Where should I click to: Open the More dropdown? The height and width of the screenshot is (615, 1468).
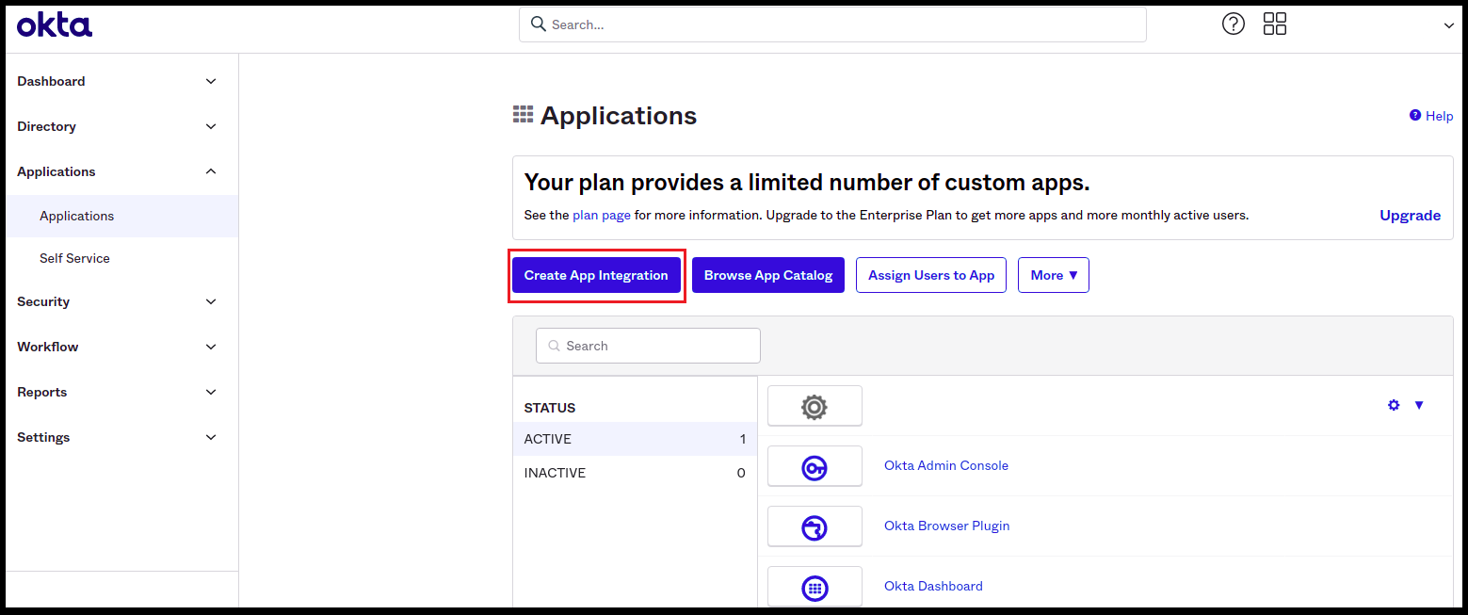click(1053, 275)
